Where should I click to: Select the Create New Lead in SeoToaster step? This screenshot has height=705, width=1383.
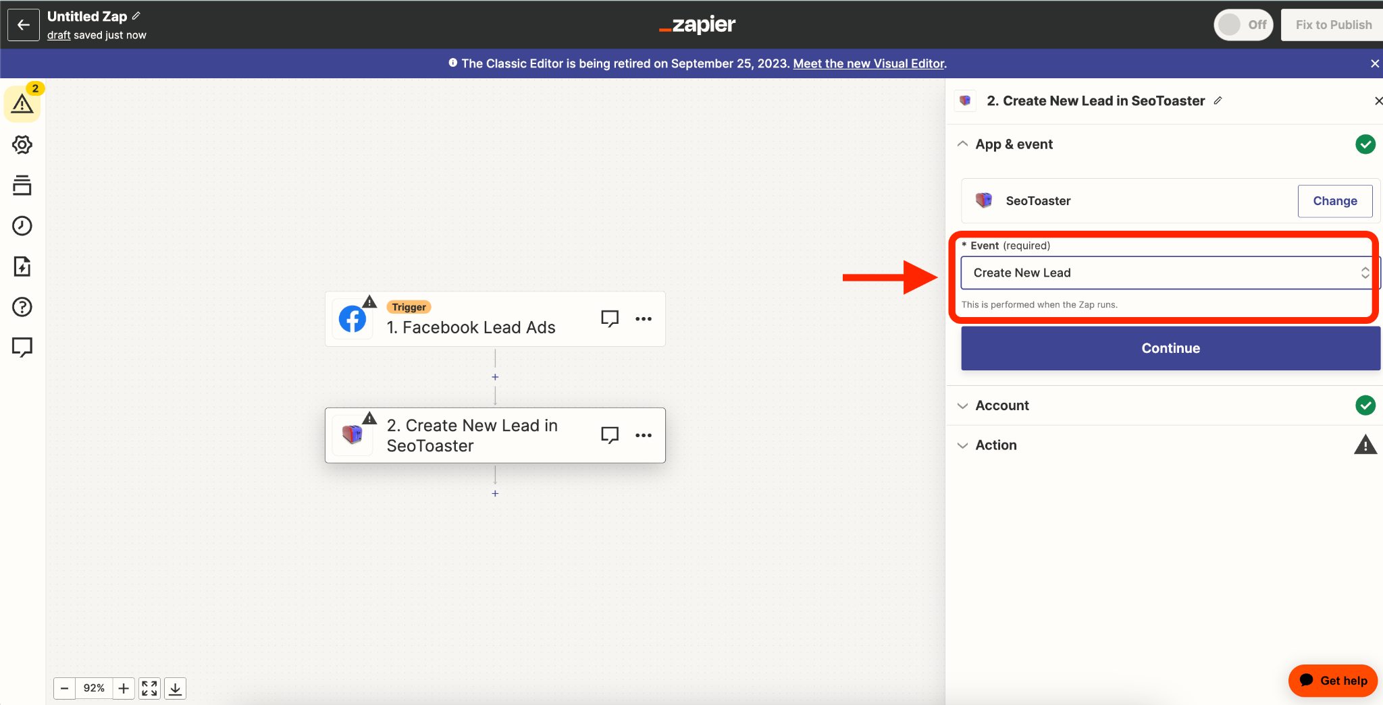[495, 435]
